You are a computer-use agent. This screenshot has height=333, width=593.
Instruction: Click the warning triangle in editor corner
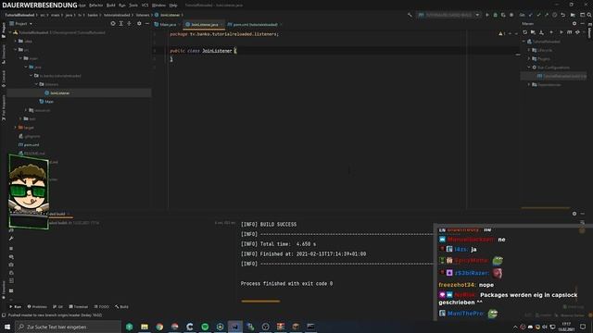point(500,33)
